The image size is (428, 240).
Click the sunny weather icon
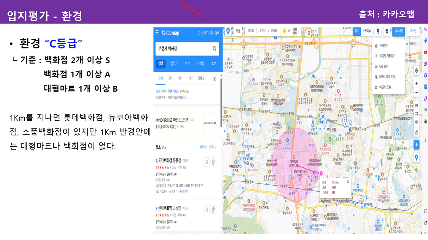[x=284, y=31]
